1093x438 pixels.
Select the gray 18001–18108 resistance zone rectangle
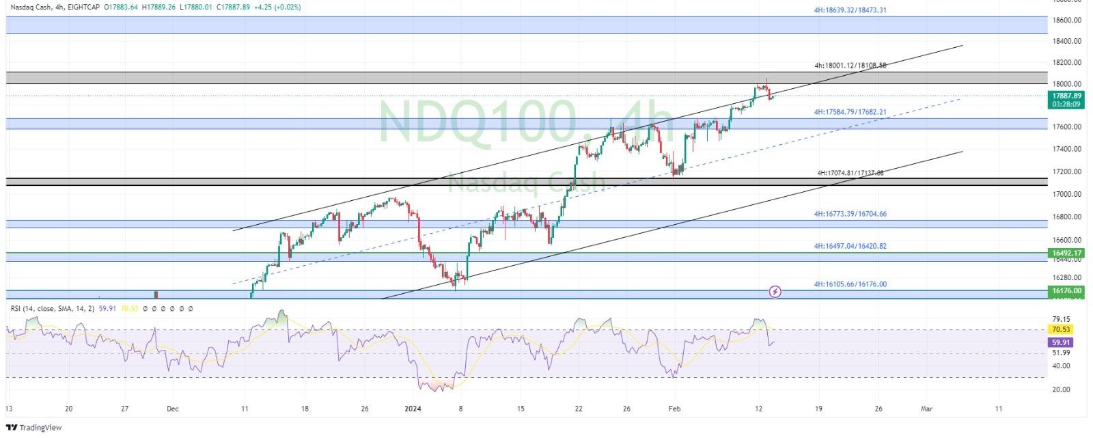[526, 78]
